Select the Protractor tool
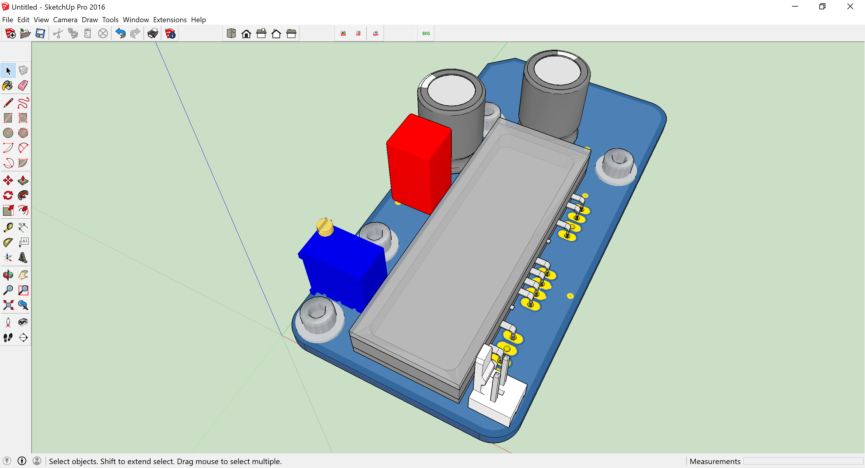 point(8,242)
